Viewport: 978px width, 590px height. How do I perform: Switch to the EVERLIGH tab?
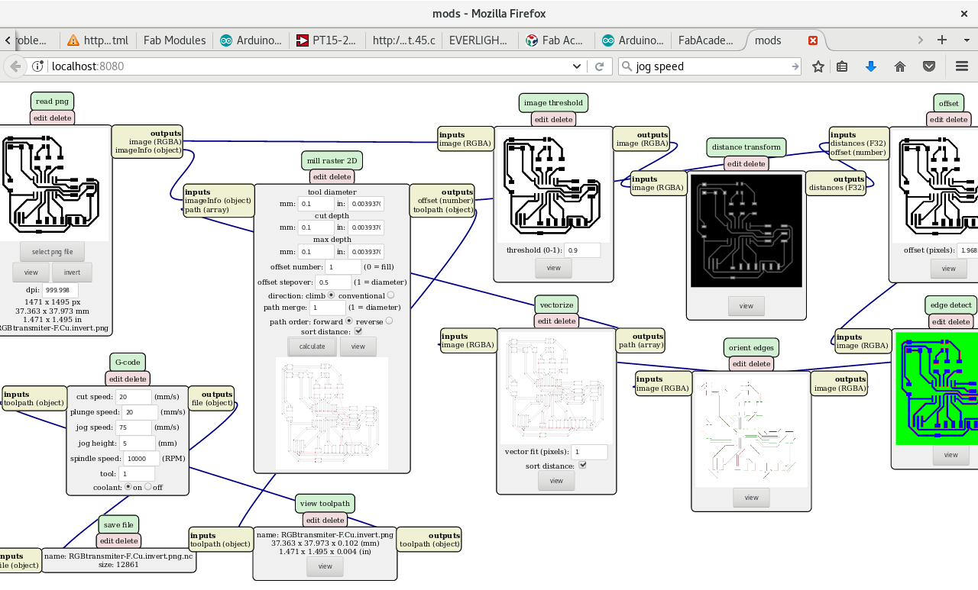coord(480,40)
